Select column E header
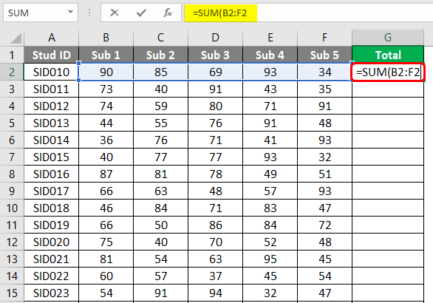Image resolution: width=433 pixels, height=303 pixels. [270, 38]
